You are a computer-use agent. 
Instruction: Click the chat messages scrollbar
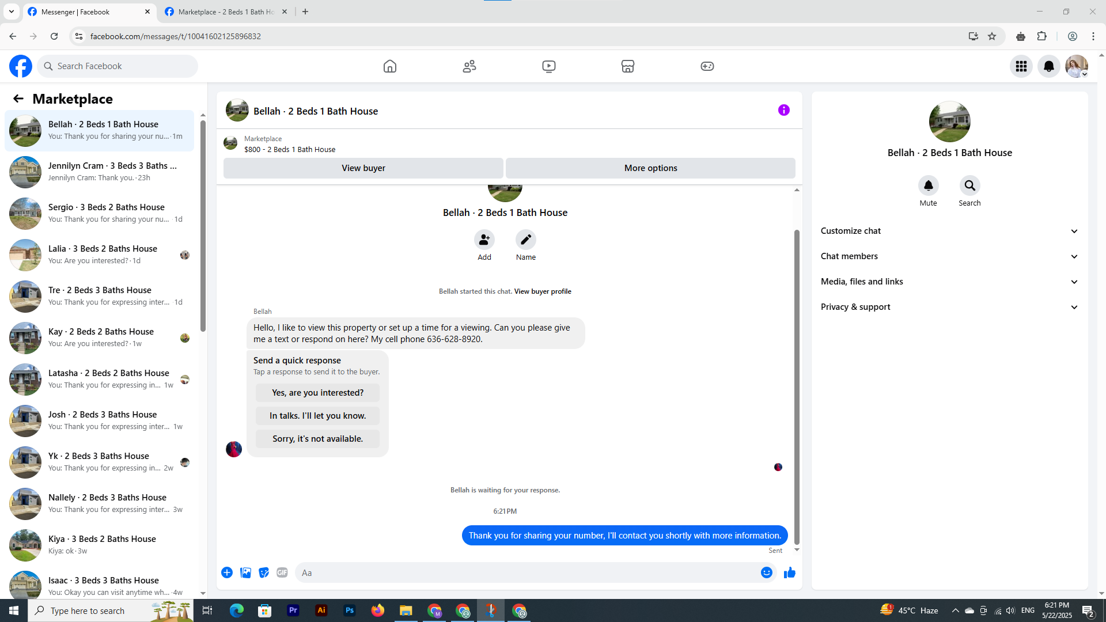[x=797, y=386]
